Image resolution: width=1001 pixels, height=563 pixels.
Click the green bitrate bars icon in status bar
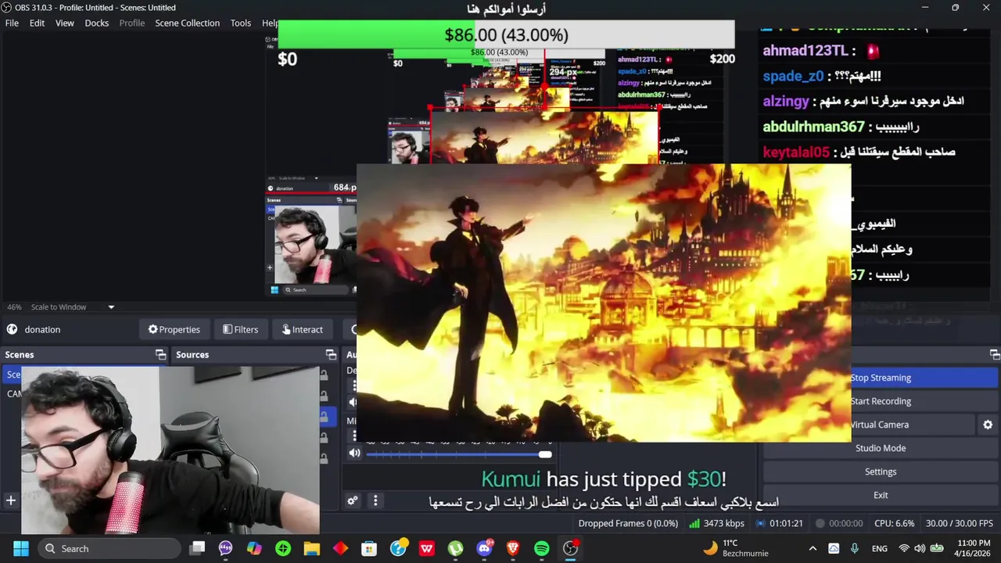[694, 523]
